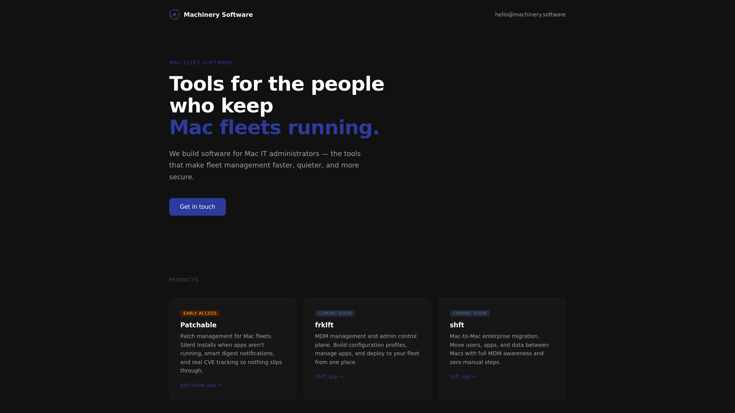The height and width of the screenshot is (413, 735).
Task: Select the Patchable product title
Action: (x=198, y=325)
